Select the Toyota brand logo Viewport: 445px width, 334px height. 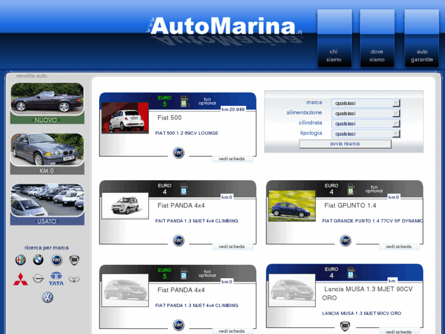pos(74,279)
